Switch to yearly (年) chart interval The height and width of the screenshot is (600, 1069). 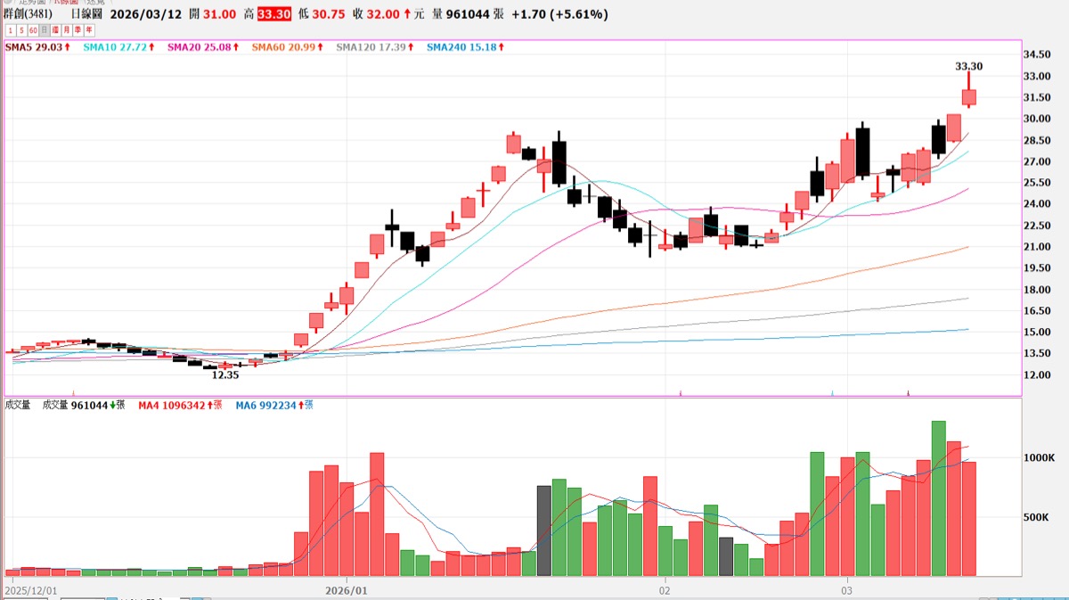click(90, 30)
